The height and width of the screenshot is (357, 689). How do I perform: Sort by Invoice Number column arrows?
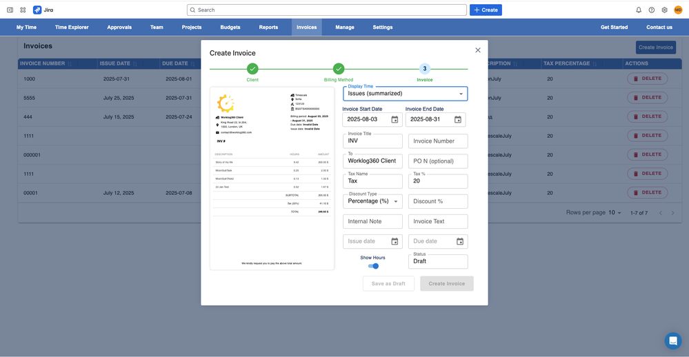pyautogui.click(x=70, y=63)
